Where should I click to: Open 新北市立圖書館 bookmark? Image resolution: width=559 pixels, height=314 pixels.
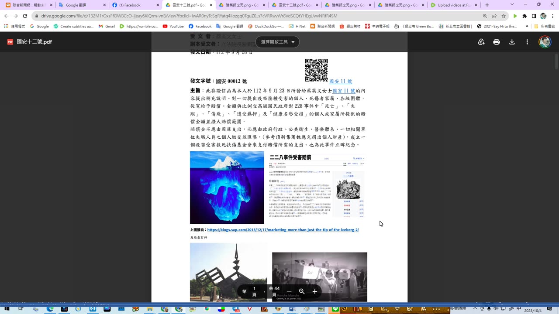455,26
